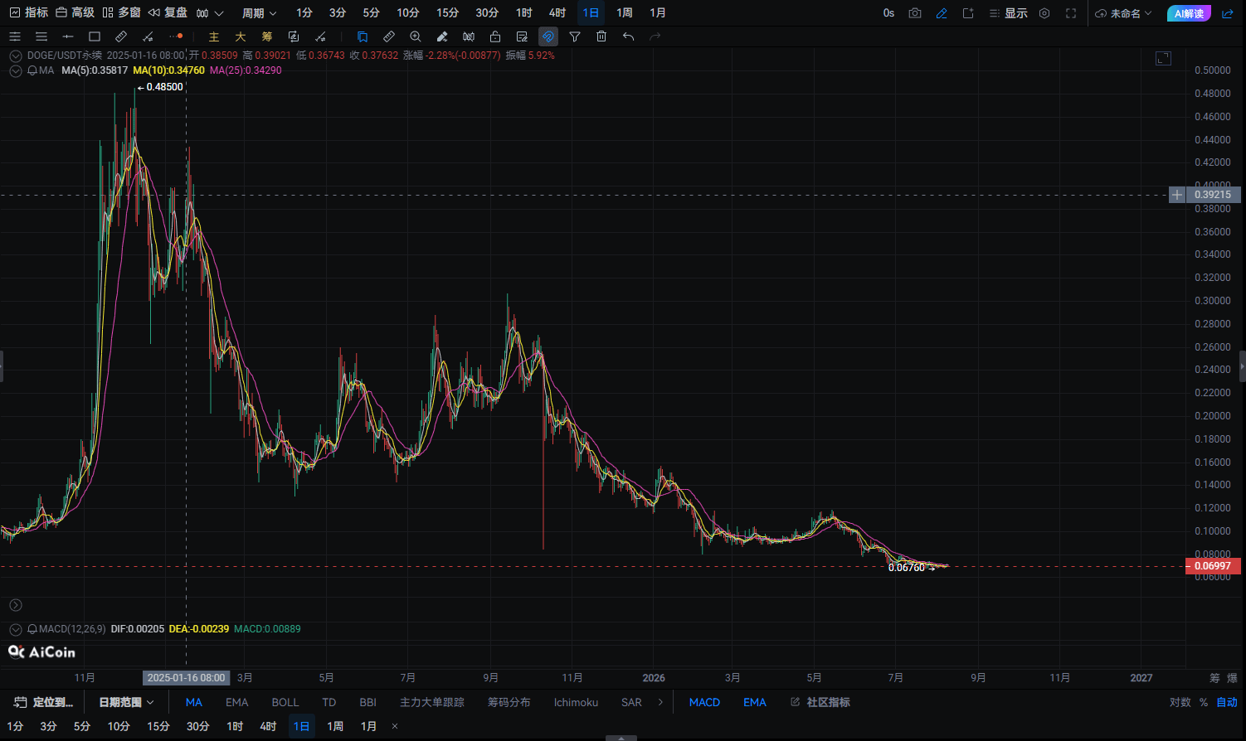Viewport: 1246px width, 741px height.
Task: Click the 0.06997 current price label
Action: [x=1213, y=566]
